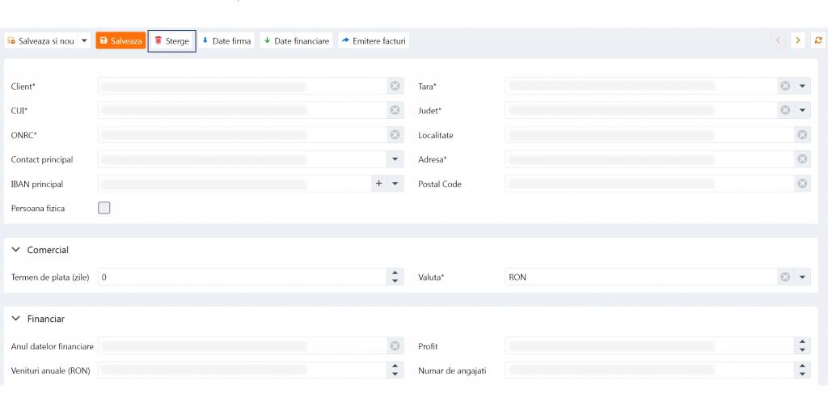Click Emitere facturi in the toolbar
Screen dimensions: 828x402
[373, 40]
